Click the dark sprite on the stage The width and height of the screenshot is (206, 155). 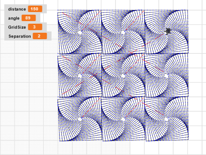168,31
